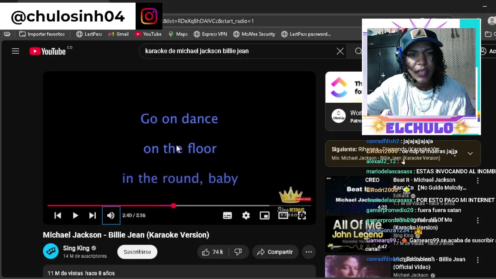The image size is (496, 279).
Task: Open YouTube bookmark in bookmarks bar
Action: pos(148,34)
